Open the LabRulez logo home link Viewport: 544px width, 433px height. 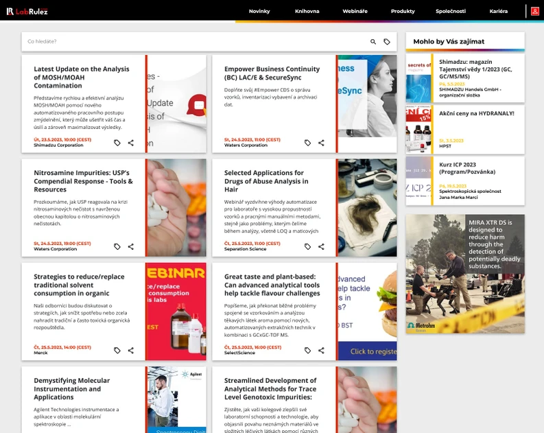point(27,11)
